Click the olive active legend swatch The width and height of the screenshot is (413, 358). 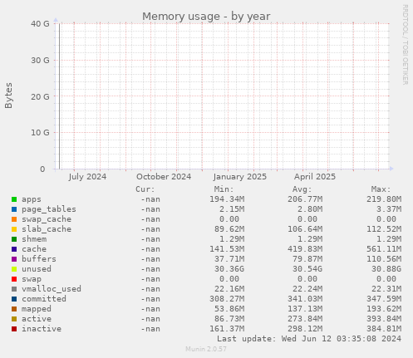14,319
